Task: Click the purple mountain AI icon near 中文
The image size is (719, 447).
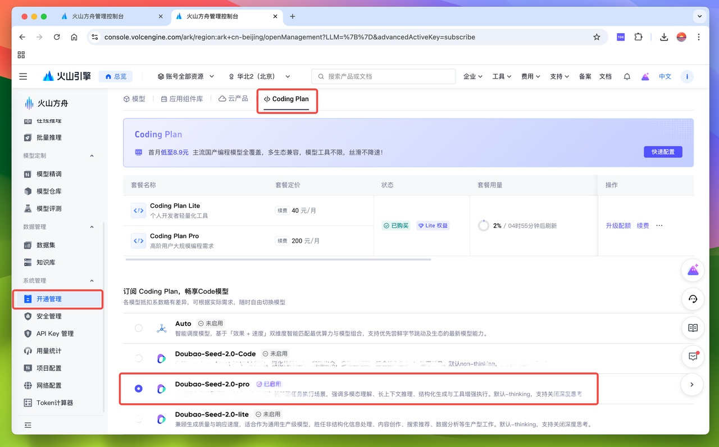Action: 645,76
